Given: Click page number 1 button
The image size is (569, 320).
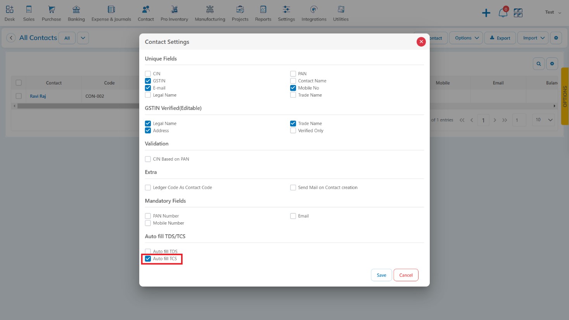Looking at the screenshot, I should 483,120.
